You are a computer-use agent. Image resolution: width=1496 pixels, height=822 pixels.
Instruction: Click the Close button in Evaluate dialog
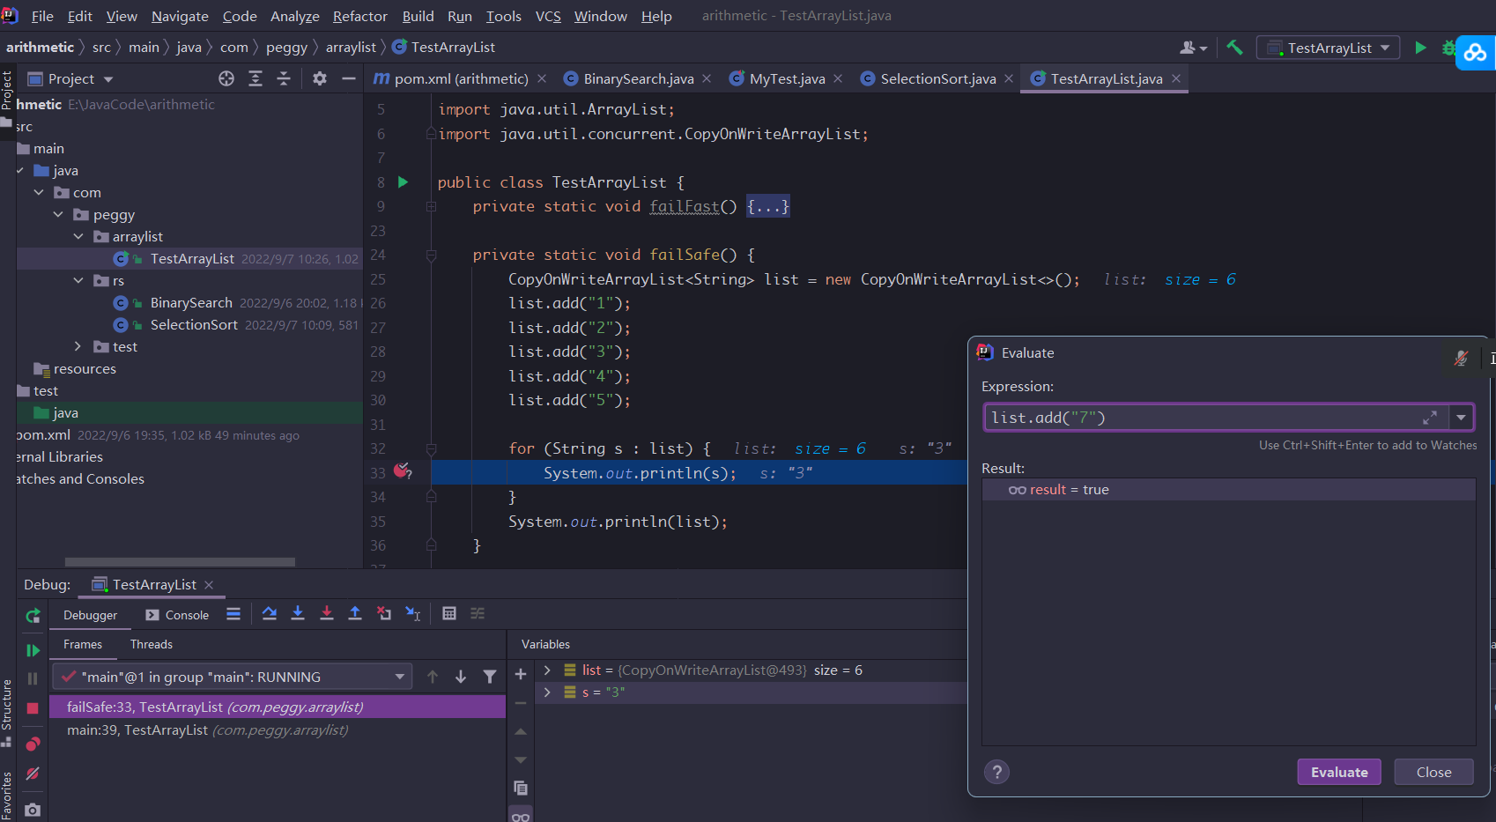(x=1433, y=772)
